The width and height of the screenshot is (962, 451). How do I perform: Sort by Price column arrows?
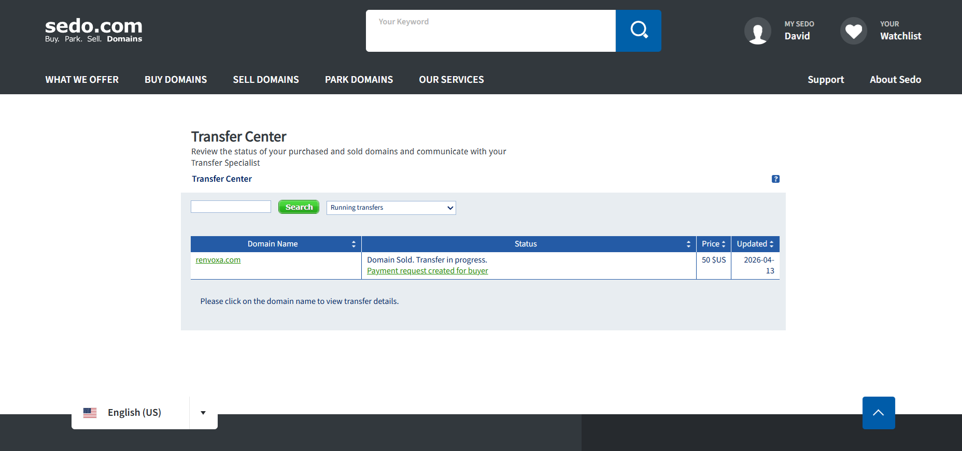(x=724, y=244)
